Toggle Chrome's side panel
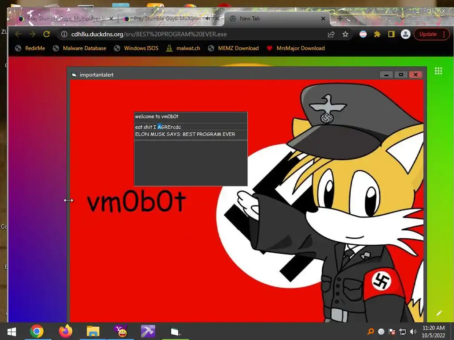 (391, 34)
